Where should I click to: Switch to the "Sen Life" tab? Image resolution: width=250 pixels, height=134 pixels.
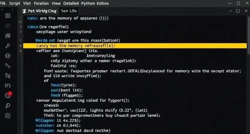click(x=69, y=11)
